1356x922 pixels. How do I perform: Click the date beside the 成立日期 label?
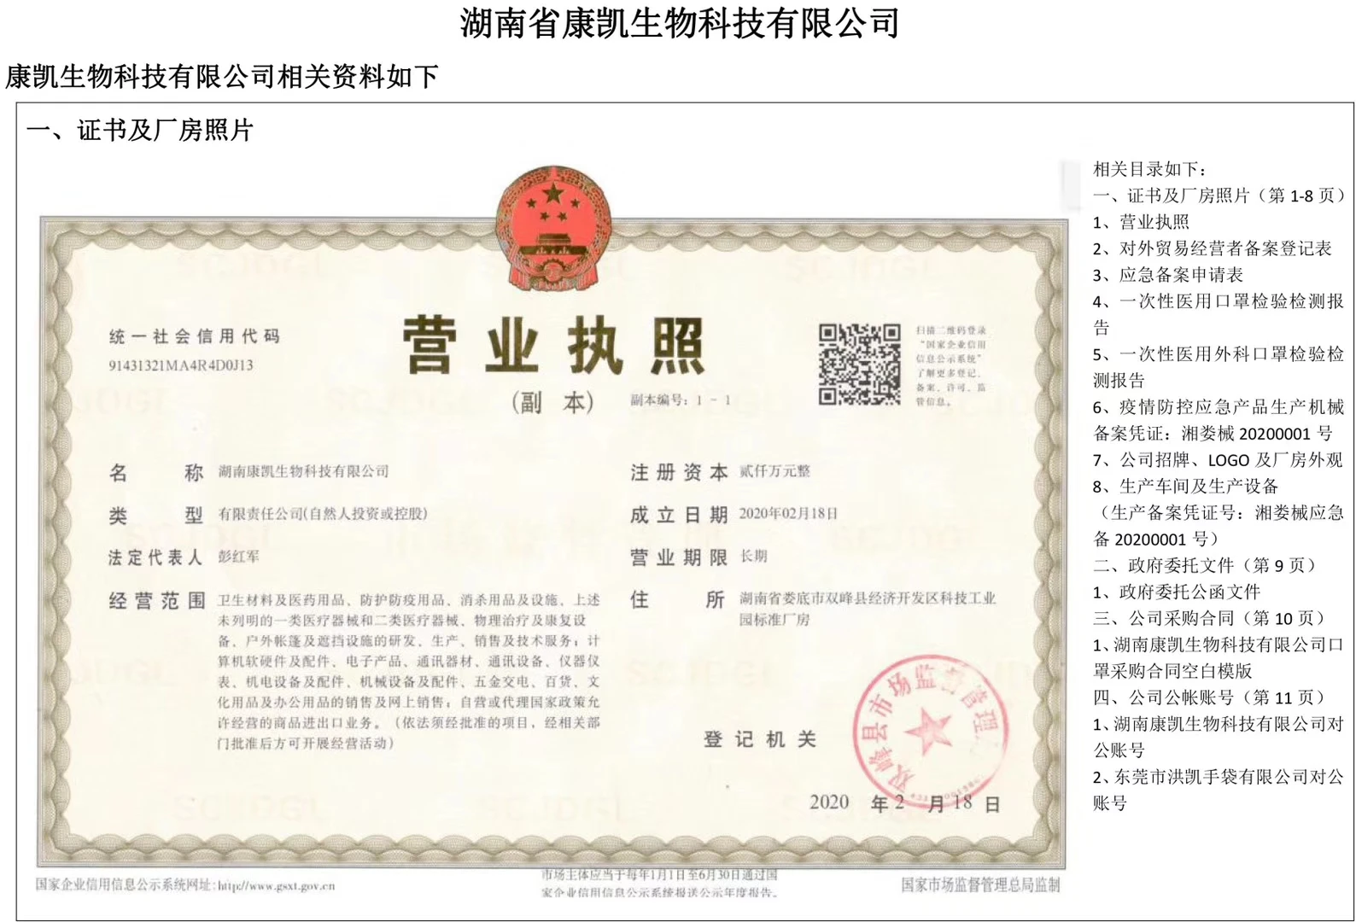tap(788, 514)
